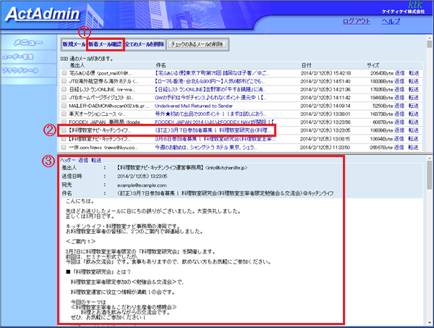Click 返信 on the 宅ふぁいる便 row

(x=399, y=73)
